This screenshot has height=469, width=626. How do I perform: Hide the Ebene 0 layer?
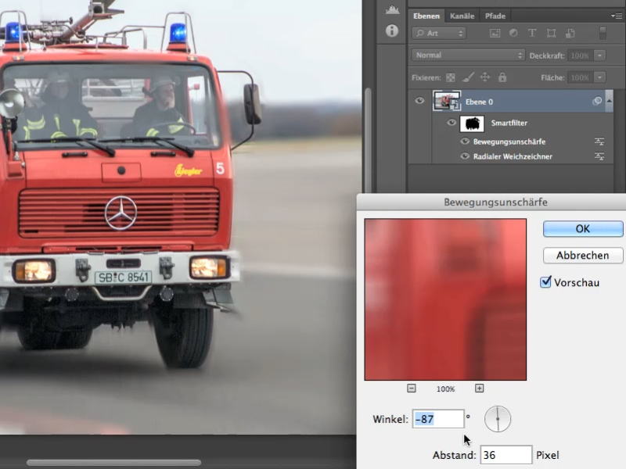[419, 101]
